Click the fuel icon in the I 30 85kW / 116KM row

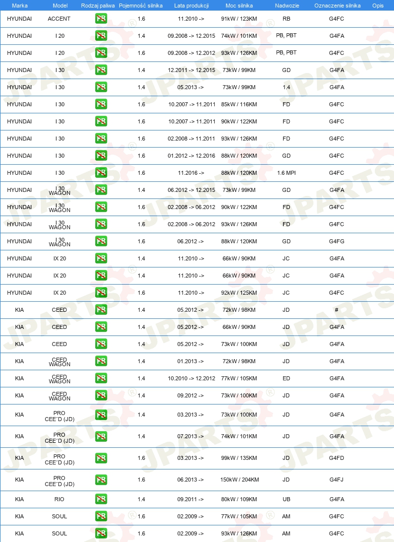tap(101, 104)
